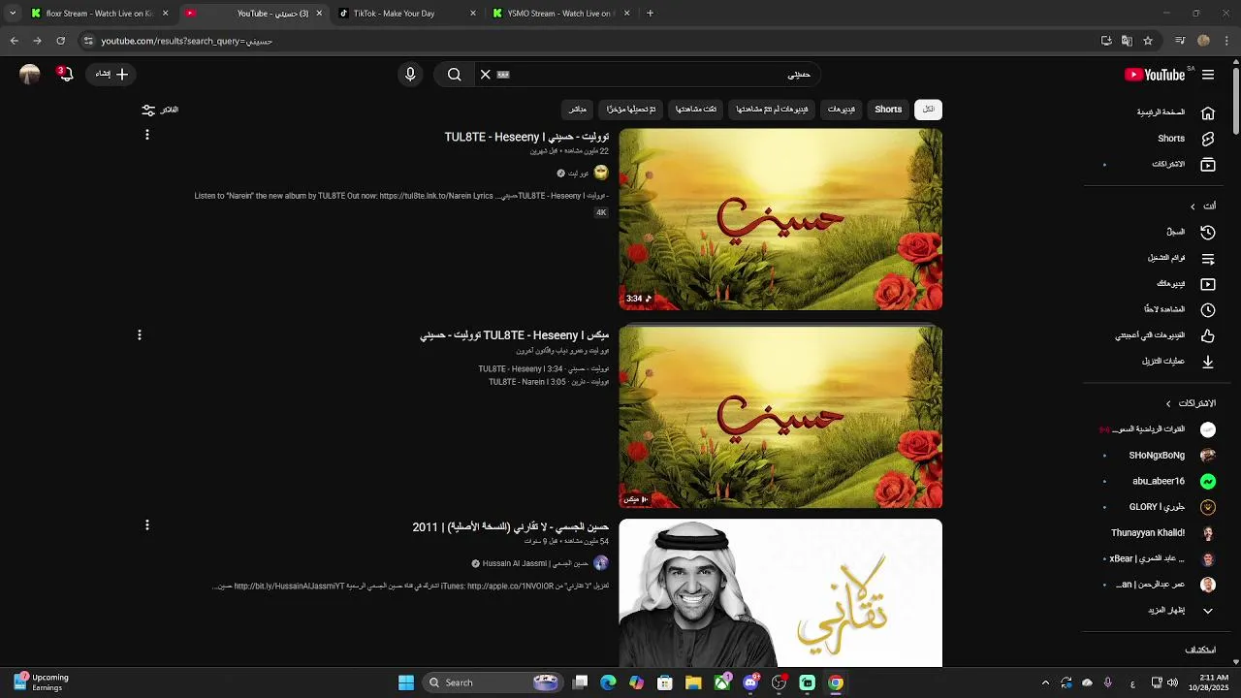Open the notifications bell
Viewport: 1241px width, 698px height.
65,74
